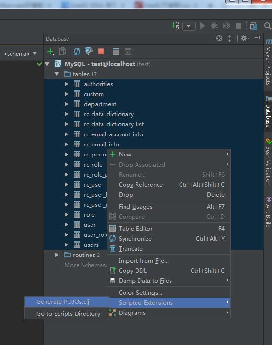The image size is (272, 345).
Task: Expand the authorities table node
Action: click(x=66, y=84)
